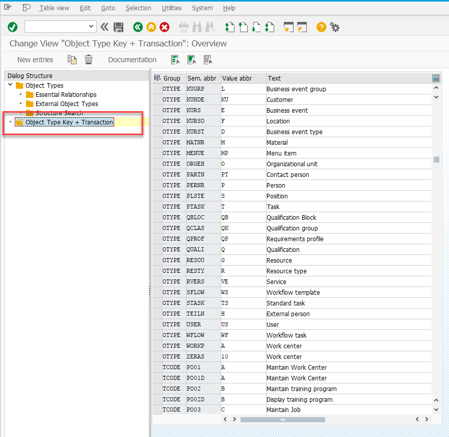Open the Table view menu
The width and height of the screenshot is (449, 437).
click(54, 8)
